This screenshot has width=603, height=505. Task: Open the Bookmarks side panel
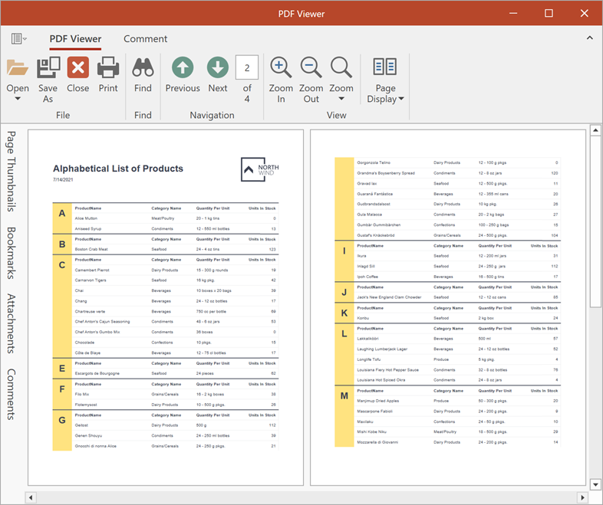(x=12, y=253)
